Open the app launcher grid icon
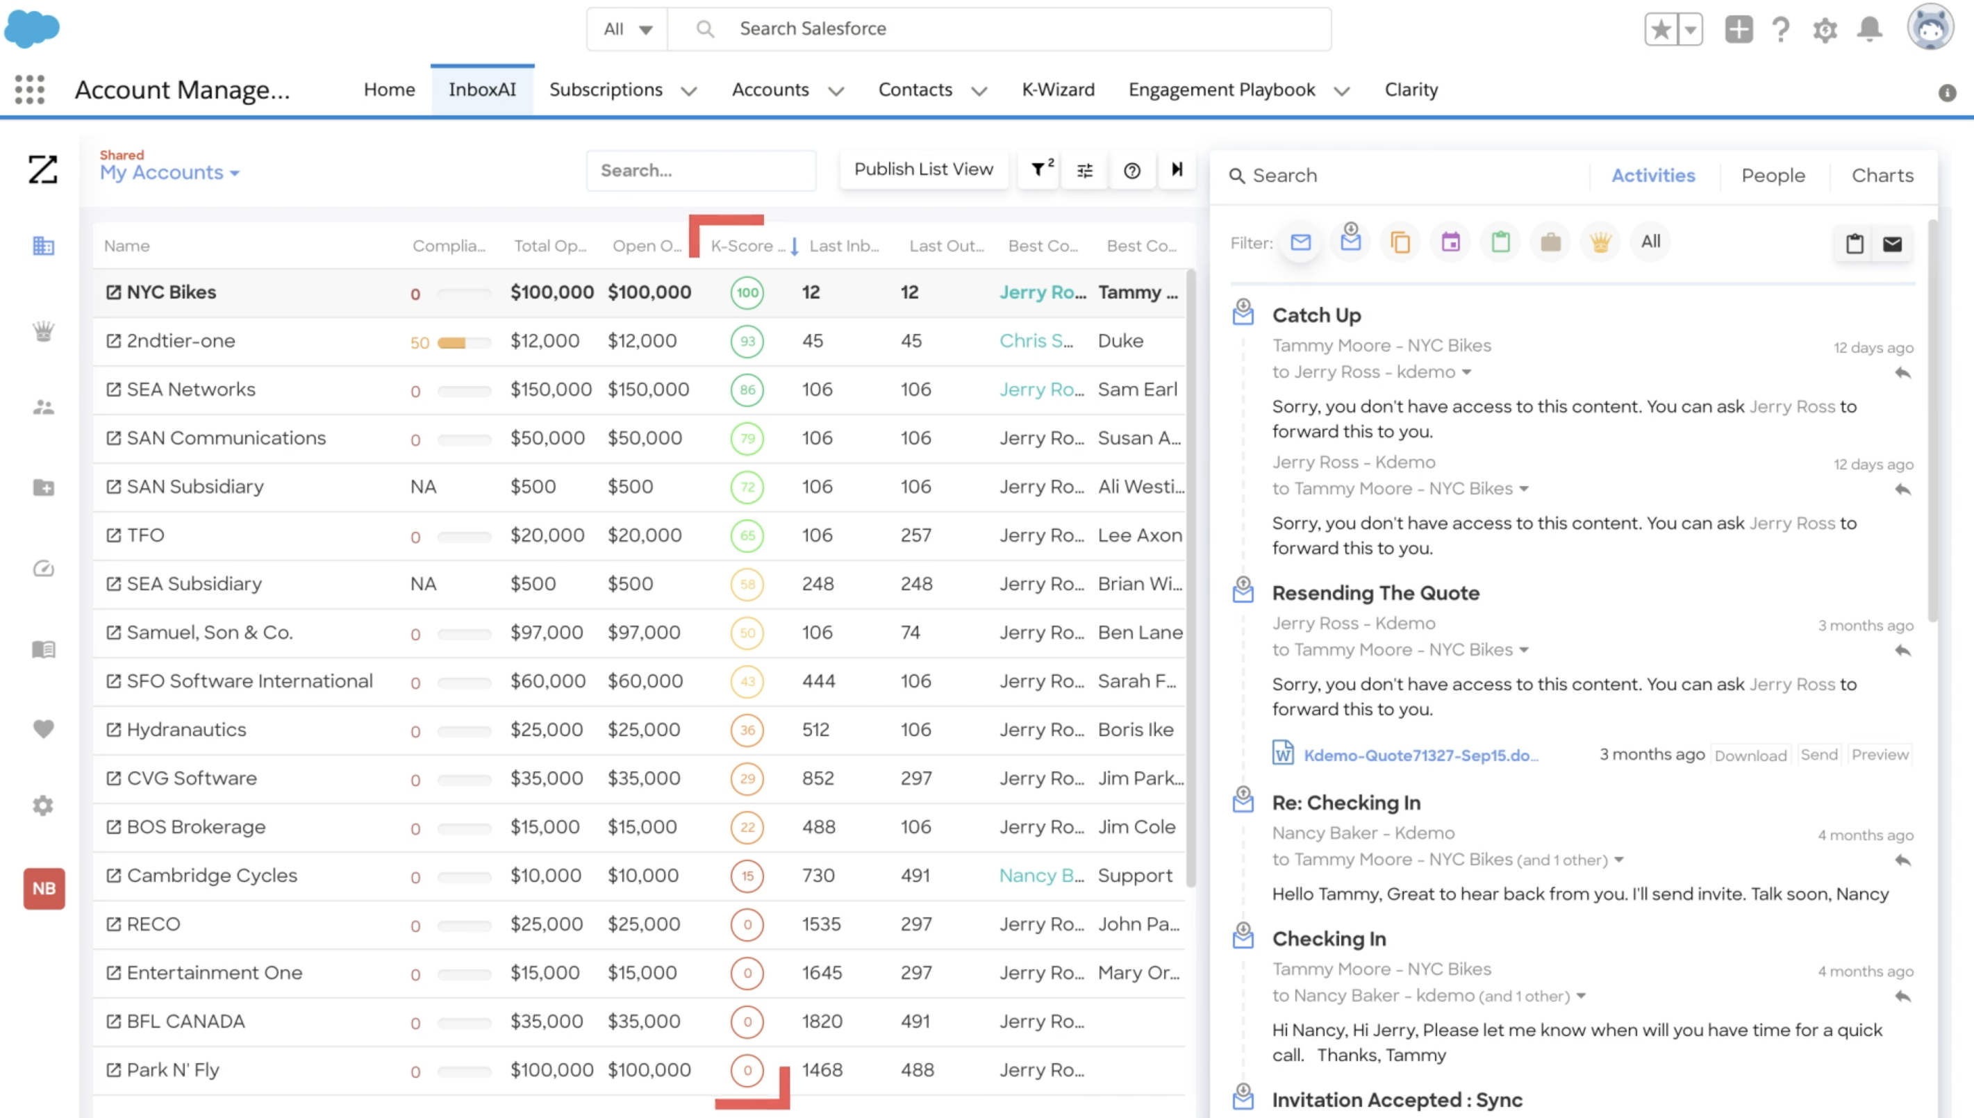Image resolution: width=1974 pixels, height=1118 pixels. 30,90
